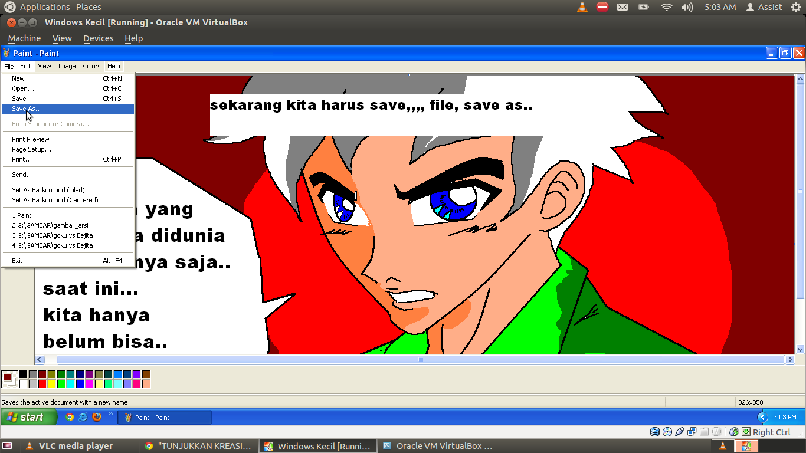Screen dimensions: 806x453
Task: Choose Save As... in the File menu
Action: coord(68,109)
